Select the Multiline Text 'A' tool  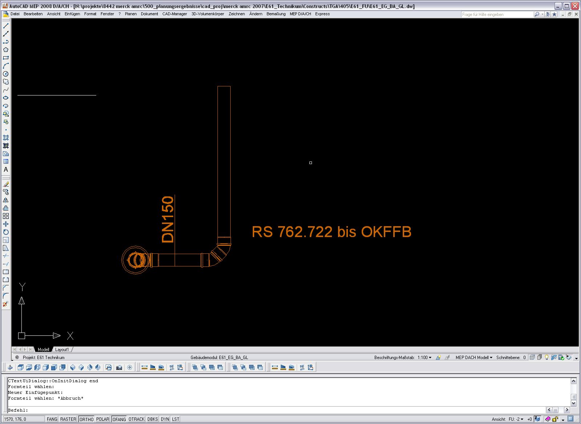pos(6,170)
